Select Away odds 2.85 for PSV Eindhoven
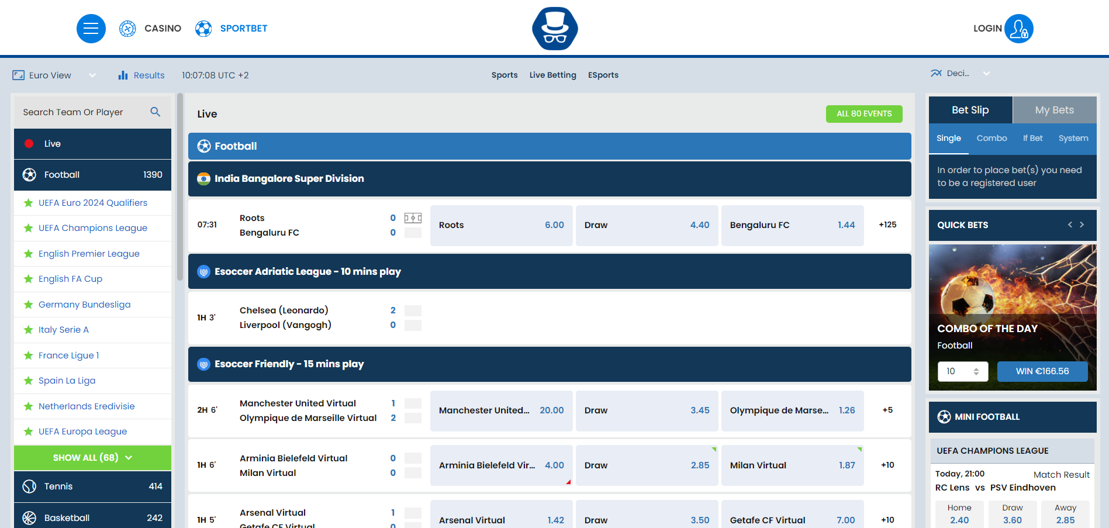 click(x=1065, y=515)
